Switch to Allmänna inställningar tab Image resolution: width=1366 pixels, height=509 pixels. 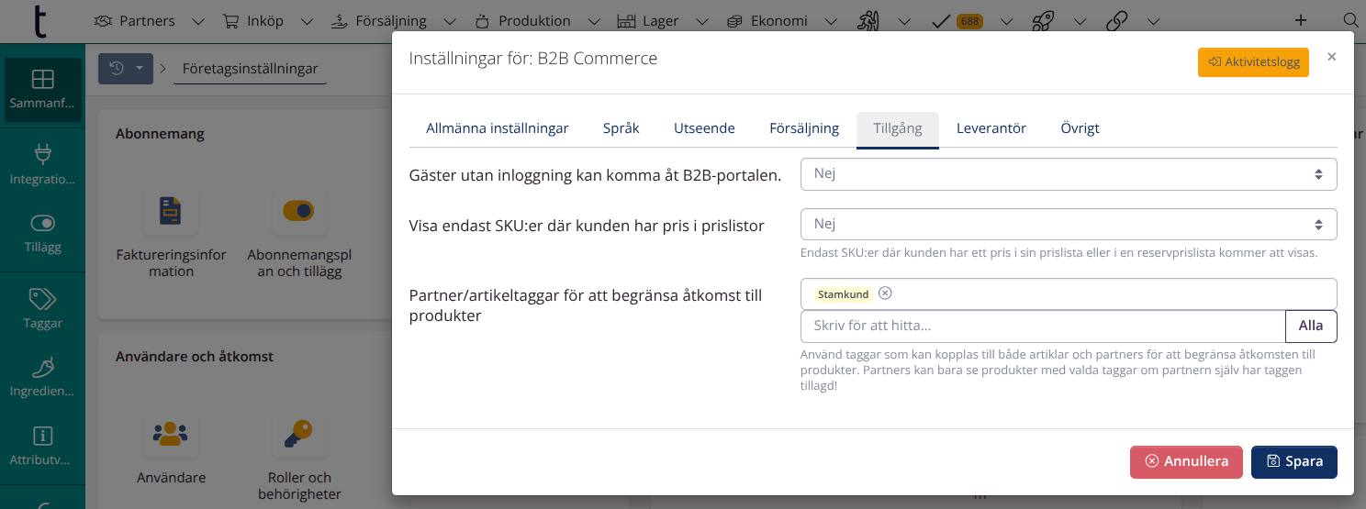click(x=498, y=128)
